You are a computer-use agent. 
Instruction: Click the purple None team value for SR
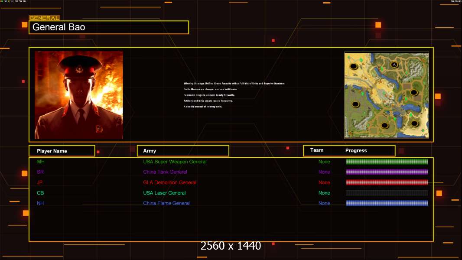point(324,172)
